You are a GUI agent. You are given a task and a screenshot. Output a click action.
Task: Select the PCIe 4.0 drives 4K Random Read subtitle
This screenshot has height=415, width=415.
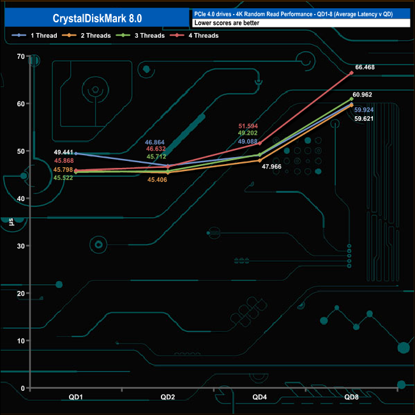click(293, 14)
